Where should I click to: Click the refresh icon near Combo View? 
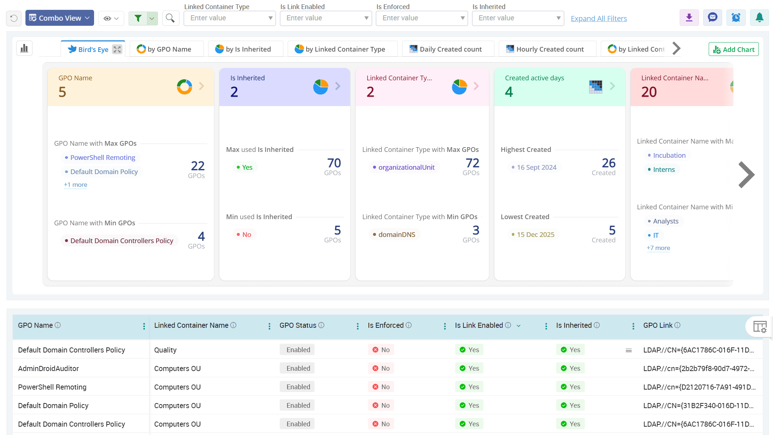point(13,18)
